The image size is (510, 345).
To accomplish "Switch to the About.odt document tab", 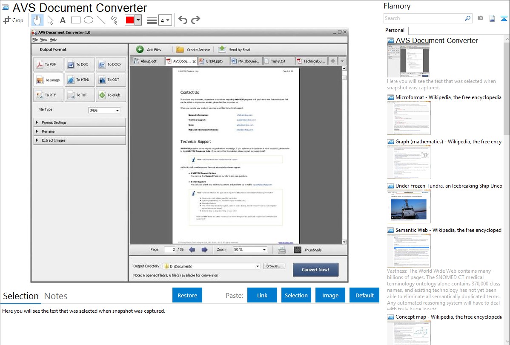I will click(148, 61).
